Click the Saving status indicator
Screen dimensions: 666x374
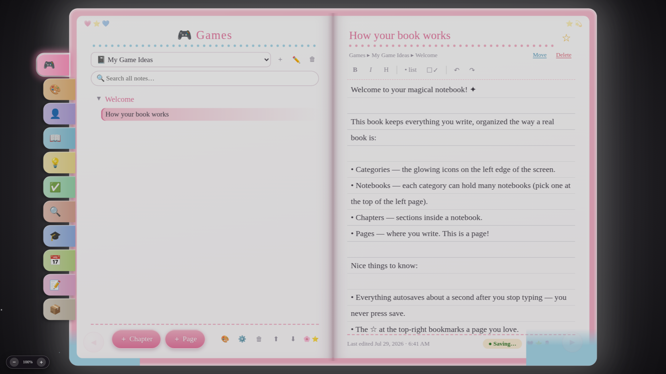pos(502,344)
